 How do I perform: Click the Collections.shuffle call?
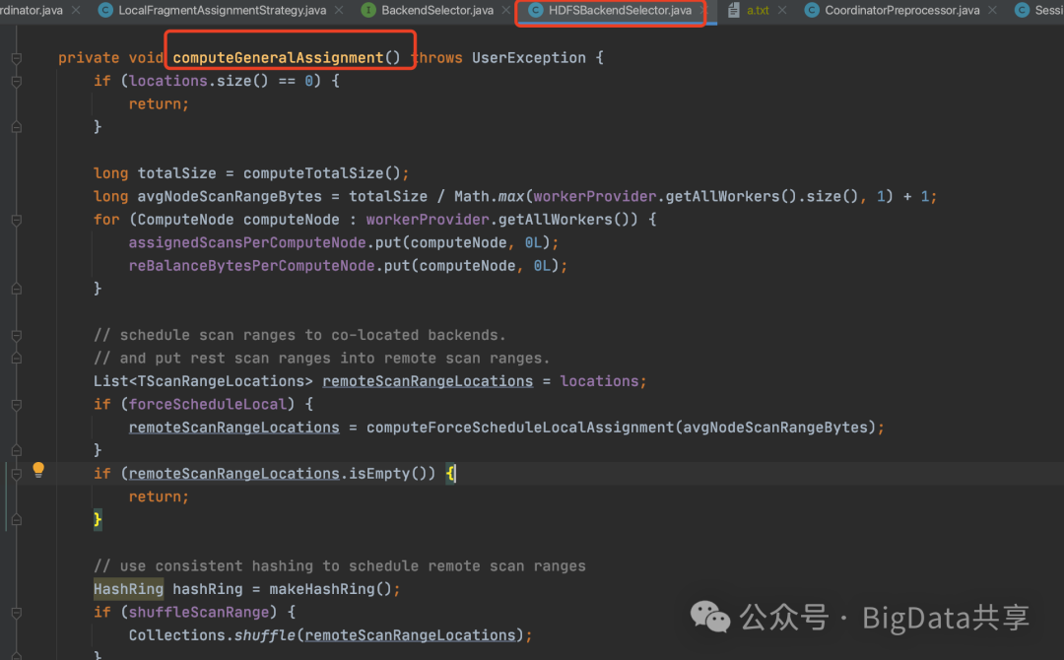pos(212,635)
